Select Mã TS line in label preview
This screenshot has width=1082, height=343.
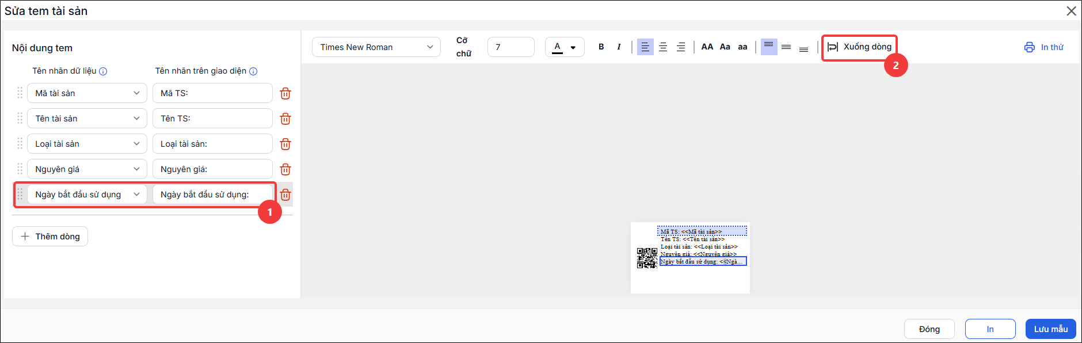(x=702, y=231)
